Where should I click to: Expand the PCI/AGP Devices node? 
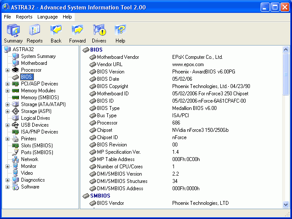point(7,84)
